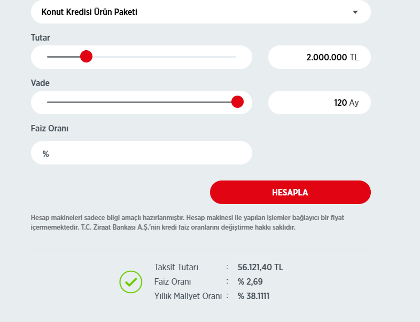Click the Tutar field label
The image size is (420, 322).
coord(41,37)
